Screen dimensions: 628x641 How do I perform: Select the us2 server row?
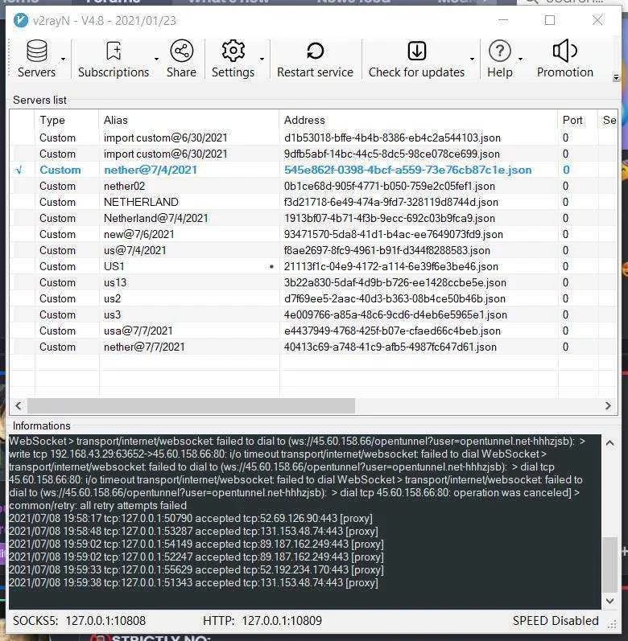(313, 299)
